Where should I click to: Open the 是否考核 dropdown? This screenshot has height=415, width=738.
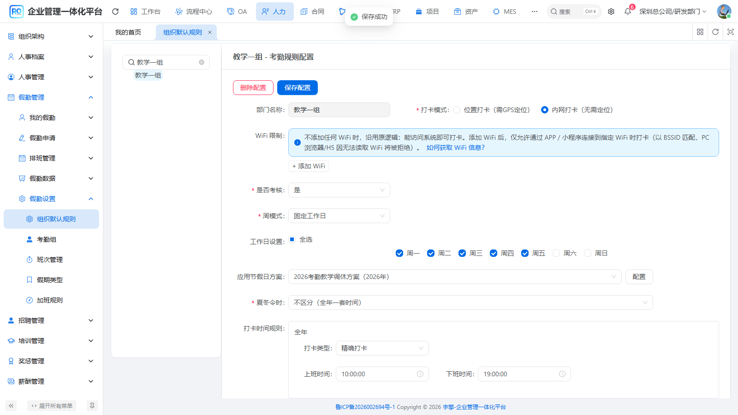339,190
